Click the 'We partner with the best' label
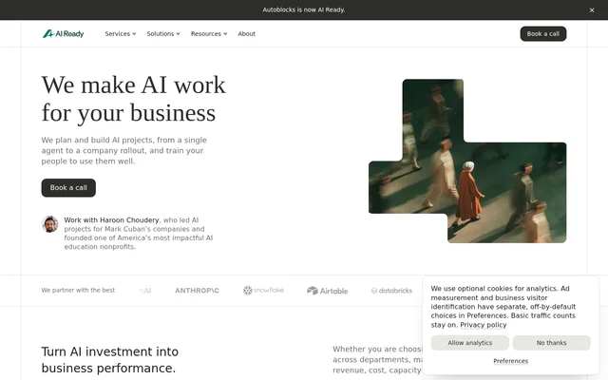This screenshot has height=380, width=608. point(78,290)
